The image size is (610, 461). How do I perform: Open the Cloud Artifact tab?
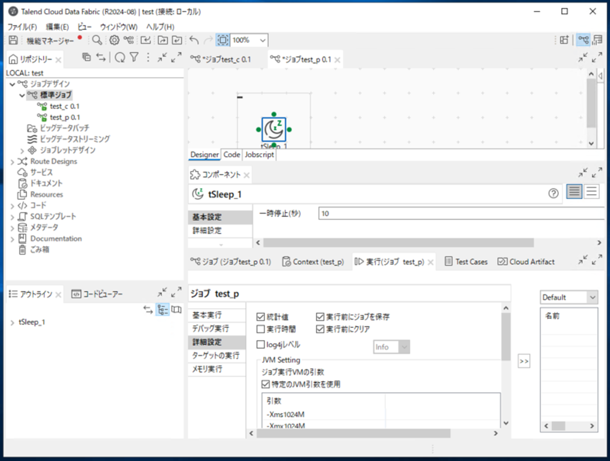pyautogui.click(x=526, y=262)
